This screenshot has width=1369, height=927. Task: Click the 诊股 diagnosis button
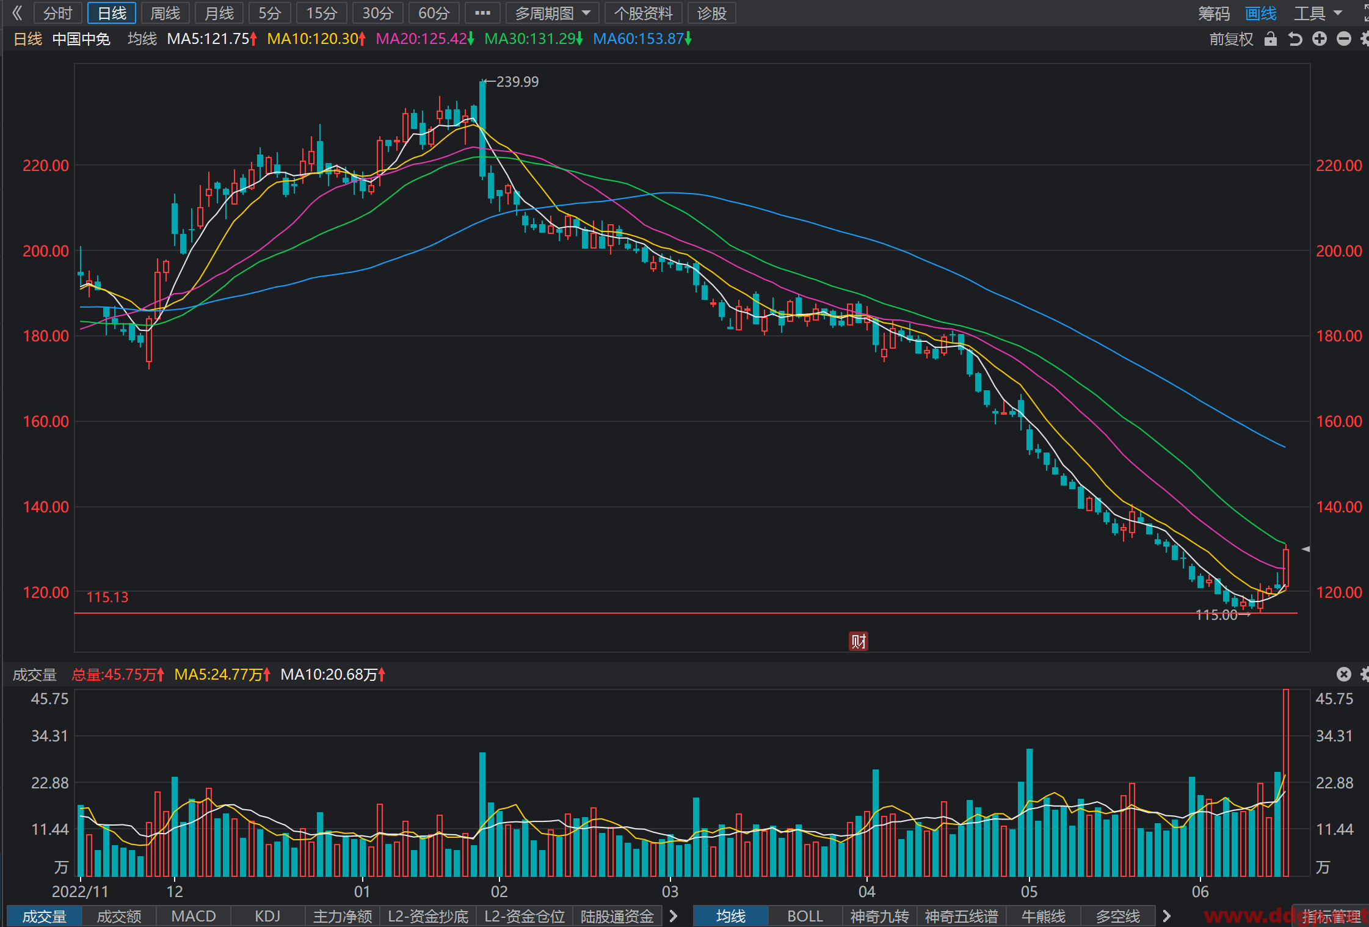point(712,13)
